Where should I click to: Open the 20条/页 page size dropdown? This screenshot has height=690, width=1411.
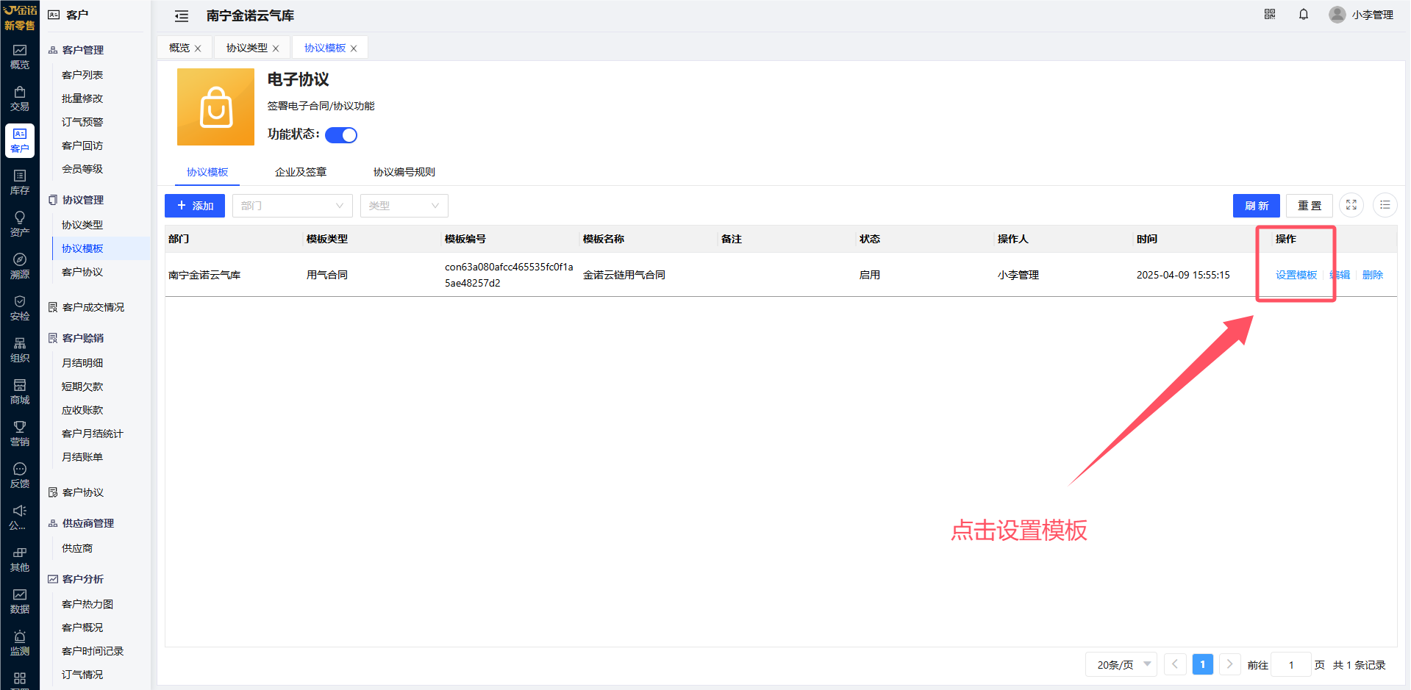pos(1121,665)
